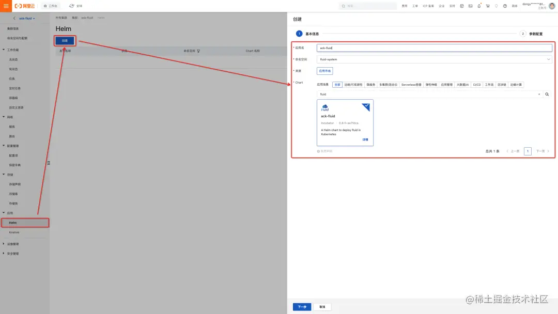This screenshot has height=314, width=558.
Task: Collapse the 配置管理 section
Action: [x=4, y=146]
